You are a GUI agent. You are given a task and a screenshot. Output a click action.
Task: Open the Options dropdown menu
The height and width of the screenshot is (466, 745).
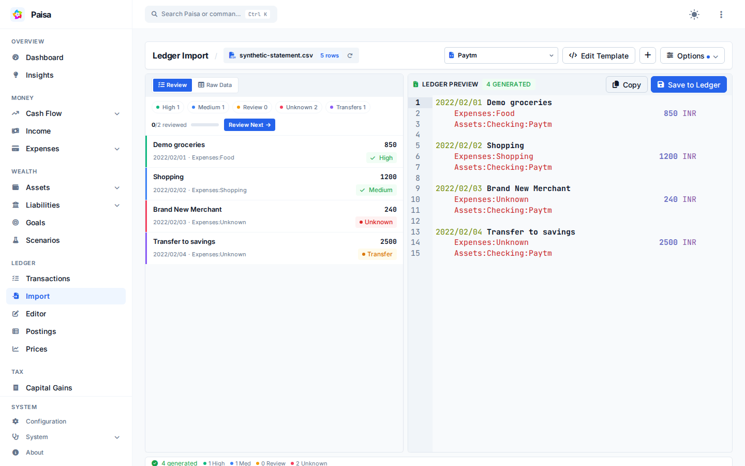(692, 55)
